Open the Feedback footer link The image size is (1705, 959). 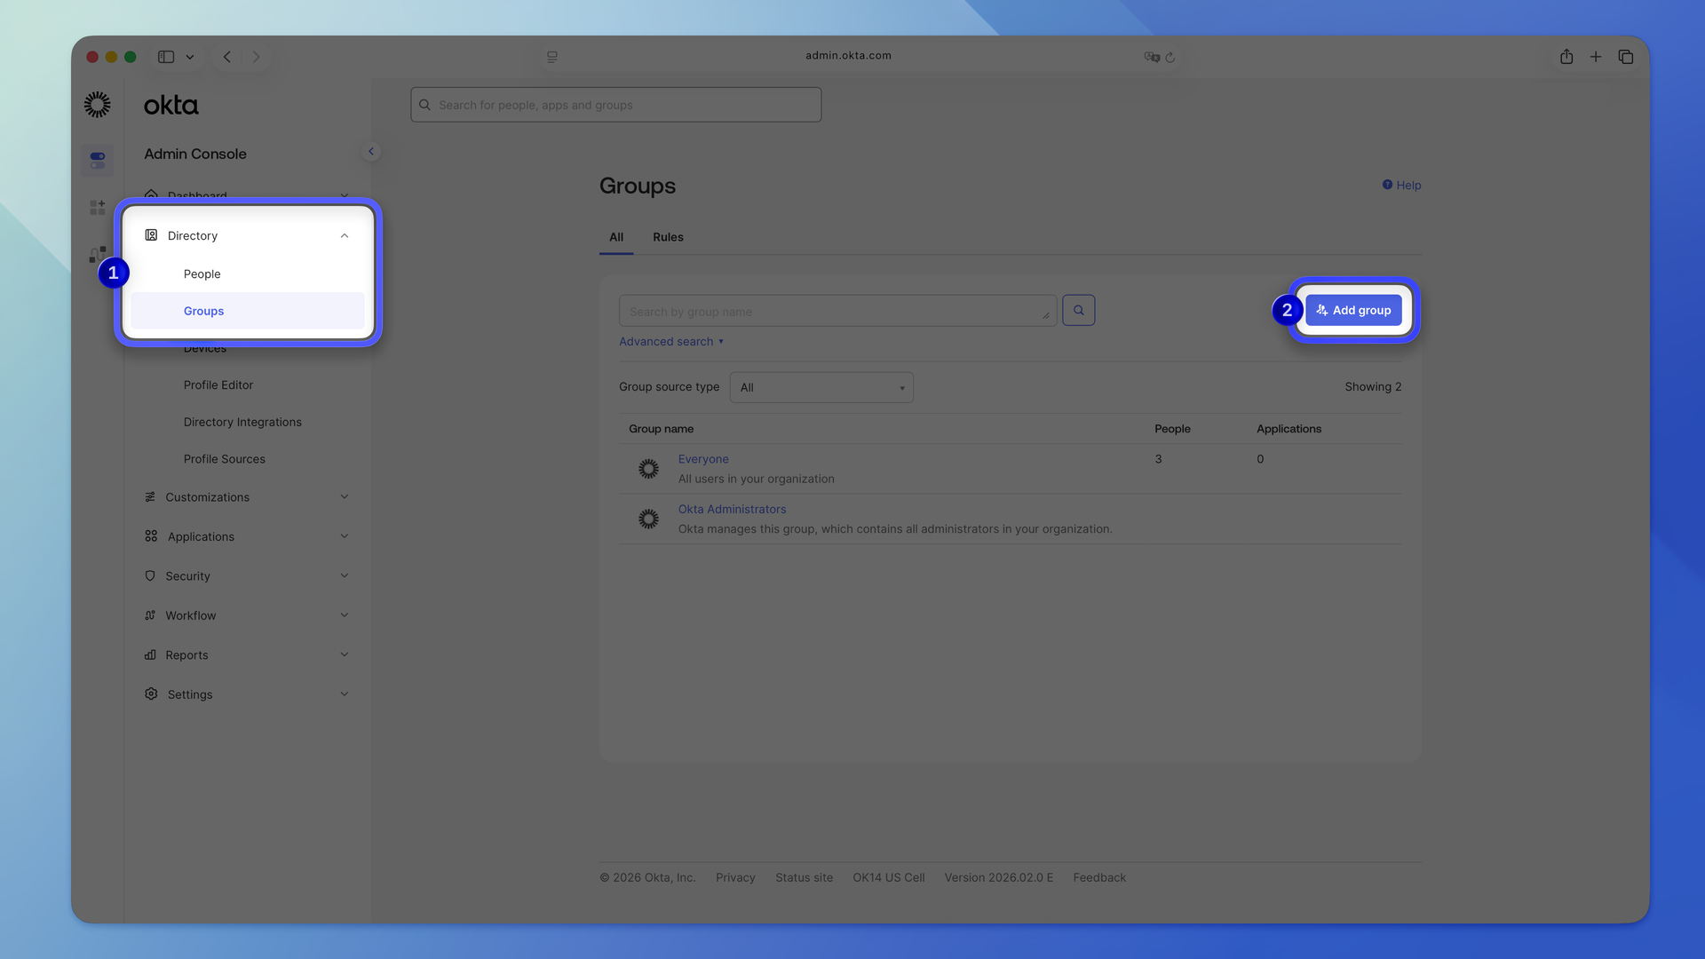pyautogui.click(x=1099, y=877)
